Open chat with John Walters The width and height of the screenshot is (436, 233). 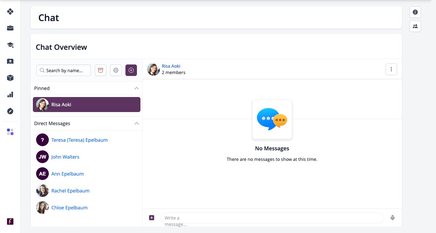65,157
